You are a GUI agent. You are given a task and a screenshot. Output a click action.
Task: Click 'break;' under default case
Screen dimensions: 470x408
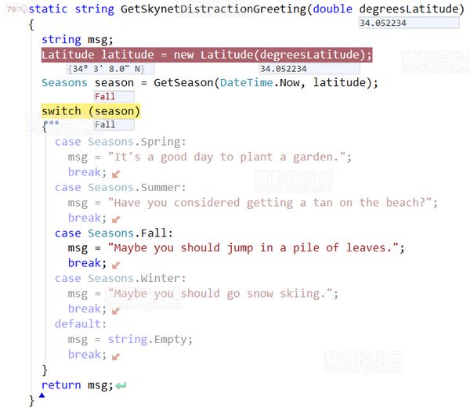click(x=87, y=355)
